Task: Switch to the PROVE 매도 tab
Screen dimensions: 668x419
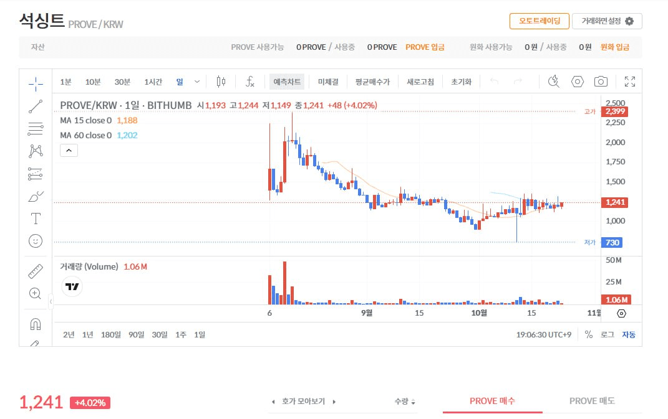Action: coord(592,401)
